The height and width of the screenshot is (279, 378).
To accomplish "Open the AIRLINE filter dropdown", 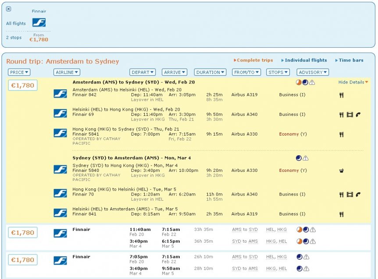I will pos(67,72).
